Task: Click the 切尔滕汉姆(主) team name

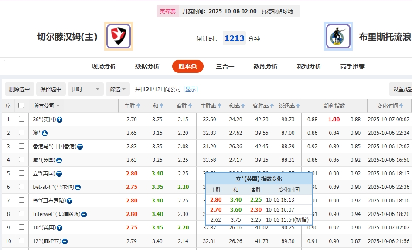Action: point(68,37)
